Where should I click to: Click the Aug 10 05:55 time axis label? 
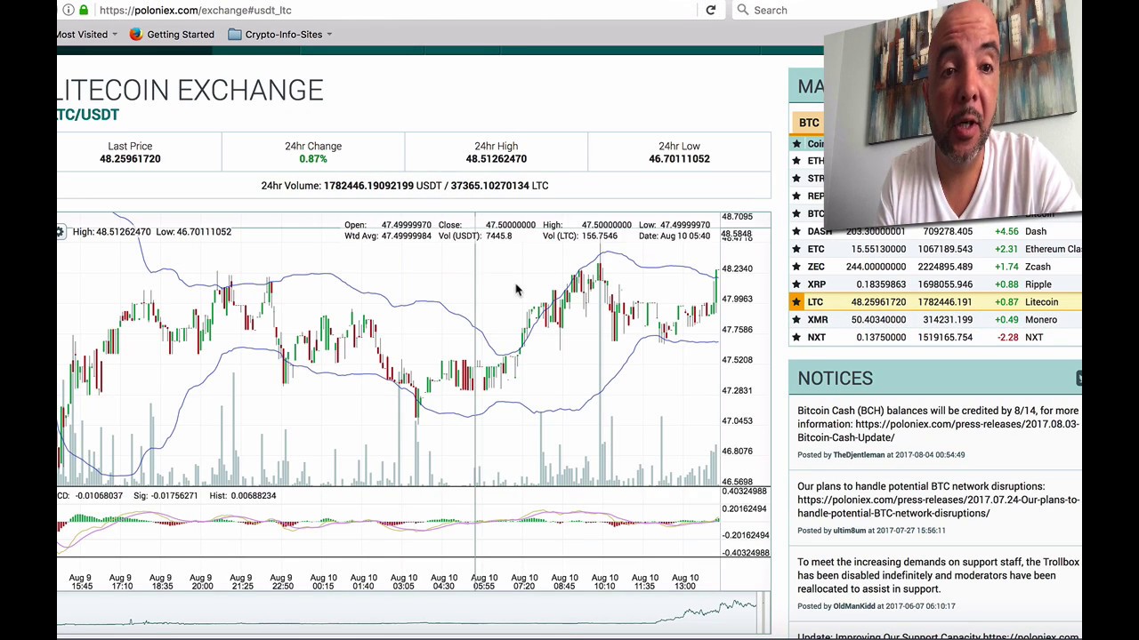[484, 581]
